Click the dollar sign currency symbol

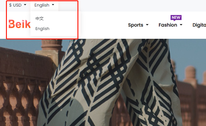10,5
